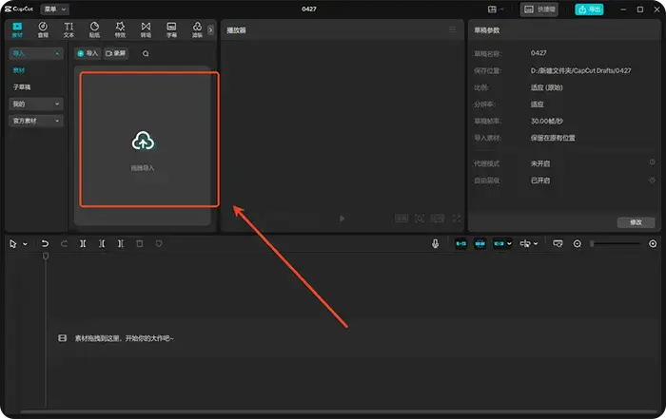
Task: Select the 贴纸 stickers tab
Action: click(94, 29)
